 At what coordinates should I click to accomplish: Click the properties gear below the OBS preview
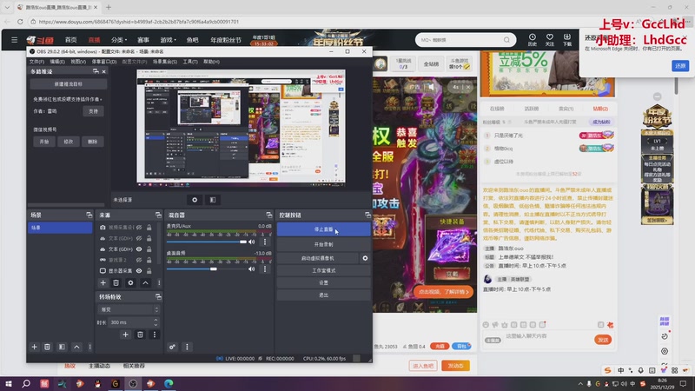point(195,200)
